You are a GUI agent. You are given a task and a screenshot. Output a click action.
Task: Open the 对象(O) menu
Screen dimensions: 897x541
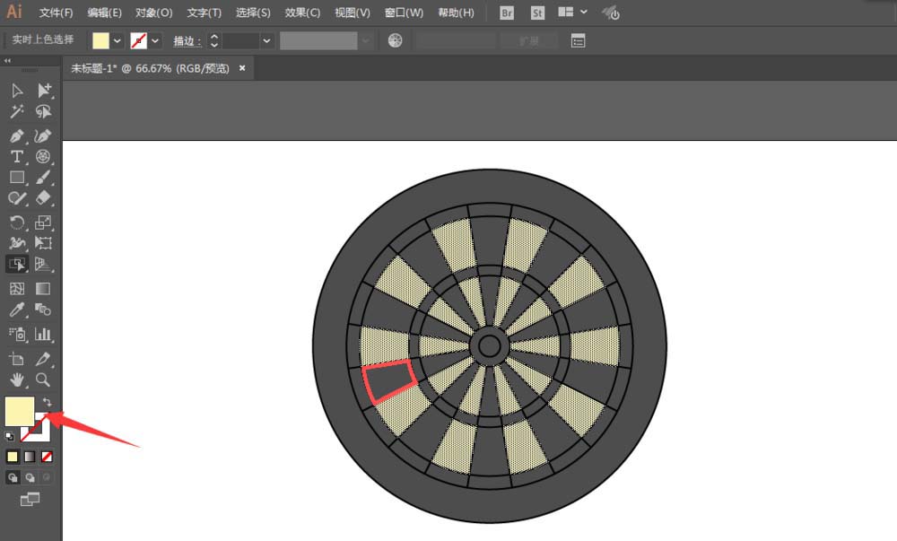coord(154,13)
